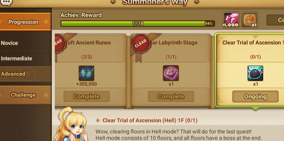This screenshot has height=141, width=284.
Task: Click Complete button under Craft Ancient Runes
Action: (87, 96)
